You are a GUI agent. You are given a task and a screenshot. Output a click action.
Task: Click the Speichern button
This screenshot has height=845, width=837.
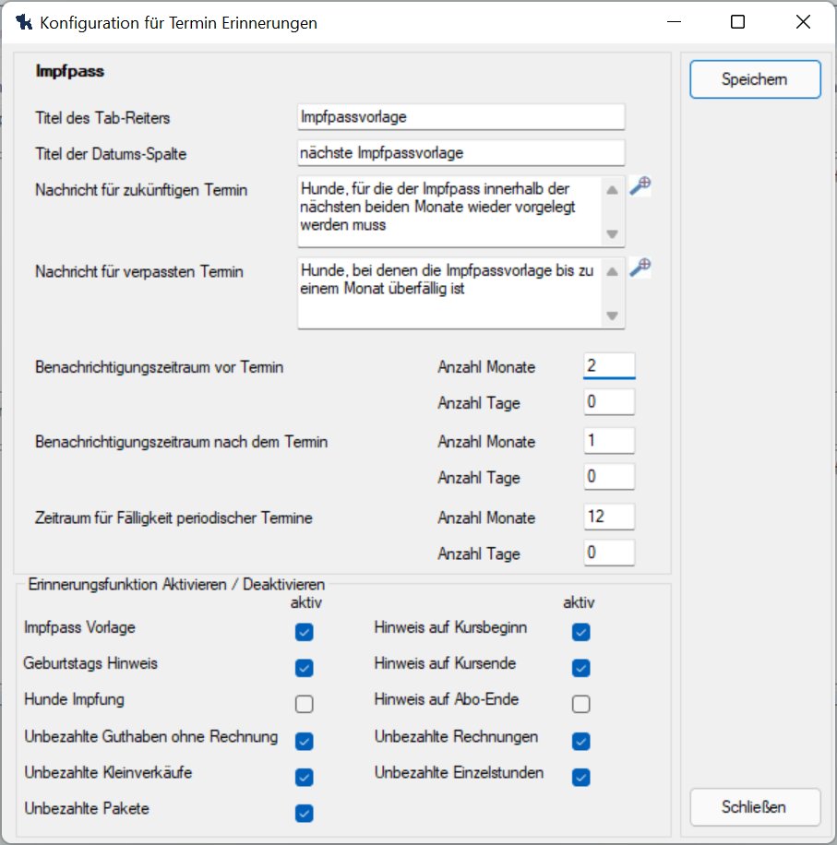click(755, 79)
